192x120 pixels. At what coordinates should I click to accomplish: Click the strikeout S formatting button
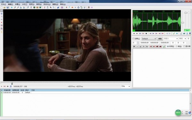coord(144,46)
